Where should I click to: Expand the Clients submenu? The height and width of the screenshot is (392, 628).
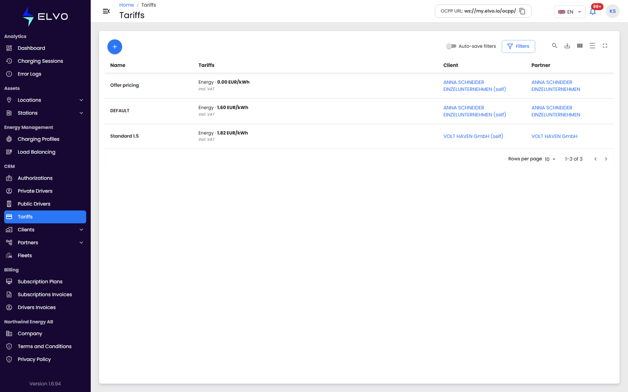pyautogui.click(x=81, y=230)
